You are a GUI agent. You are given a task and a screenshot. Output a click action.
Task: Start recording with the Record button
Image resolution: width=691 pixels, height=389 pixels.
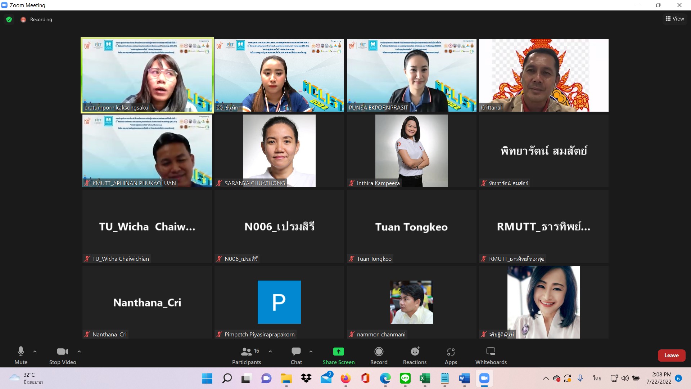pos(379,355)
